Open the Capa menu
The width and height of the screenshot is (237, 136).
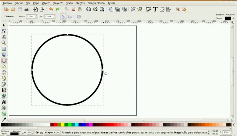click(36, 3)
